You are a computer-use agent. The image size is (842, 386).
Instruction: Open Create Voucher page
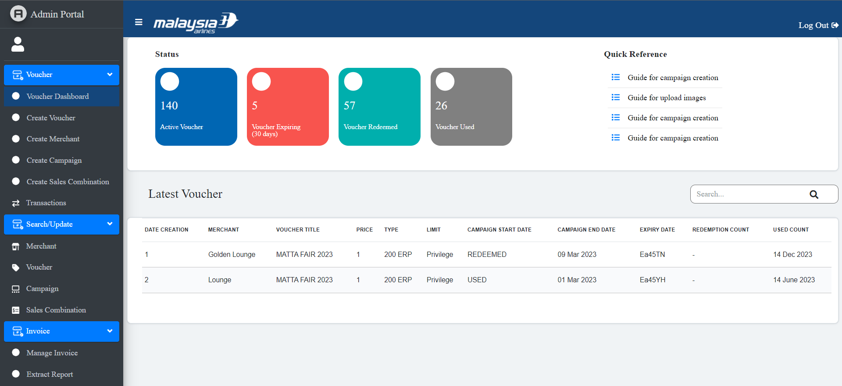[x=61, y=118]
